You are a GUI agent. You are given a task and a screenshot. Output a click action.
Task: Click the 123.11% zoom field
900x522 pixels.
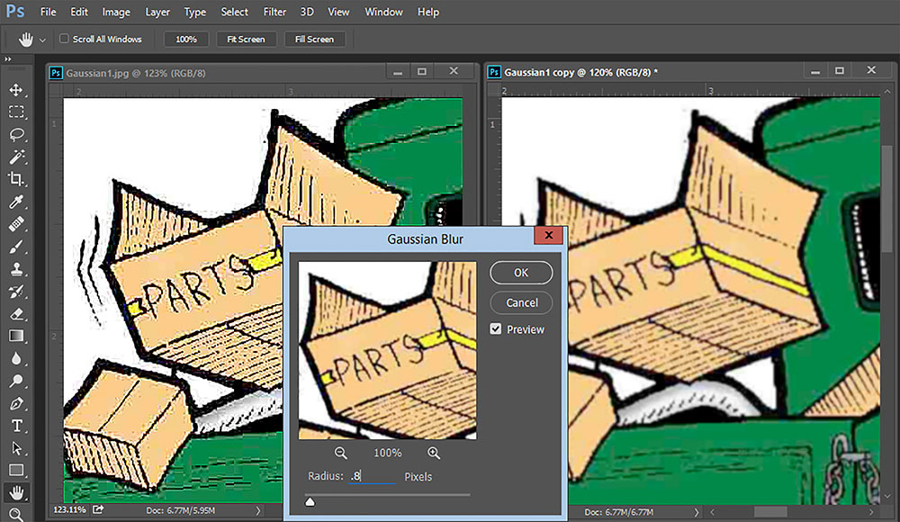[x=69, y=509]
